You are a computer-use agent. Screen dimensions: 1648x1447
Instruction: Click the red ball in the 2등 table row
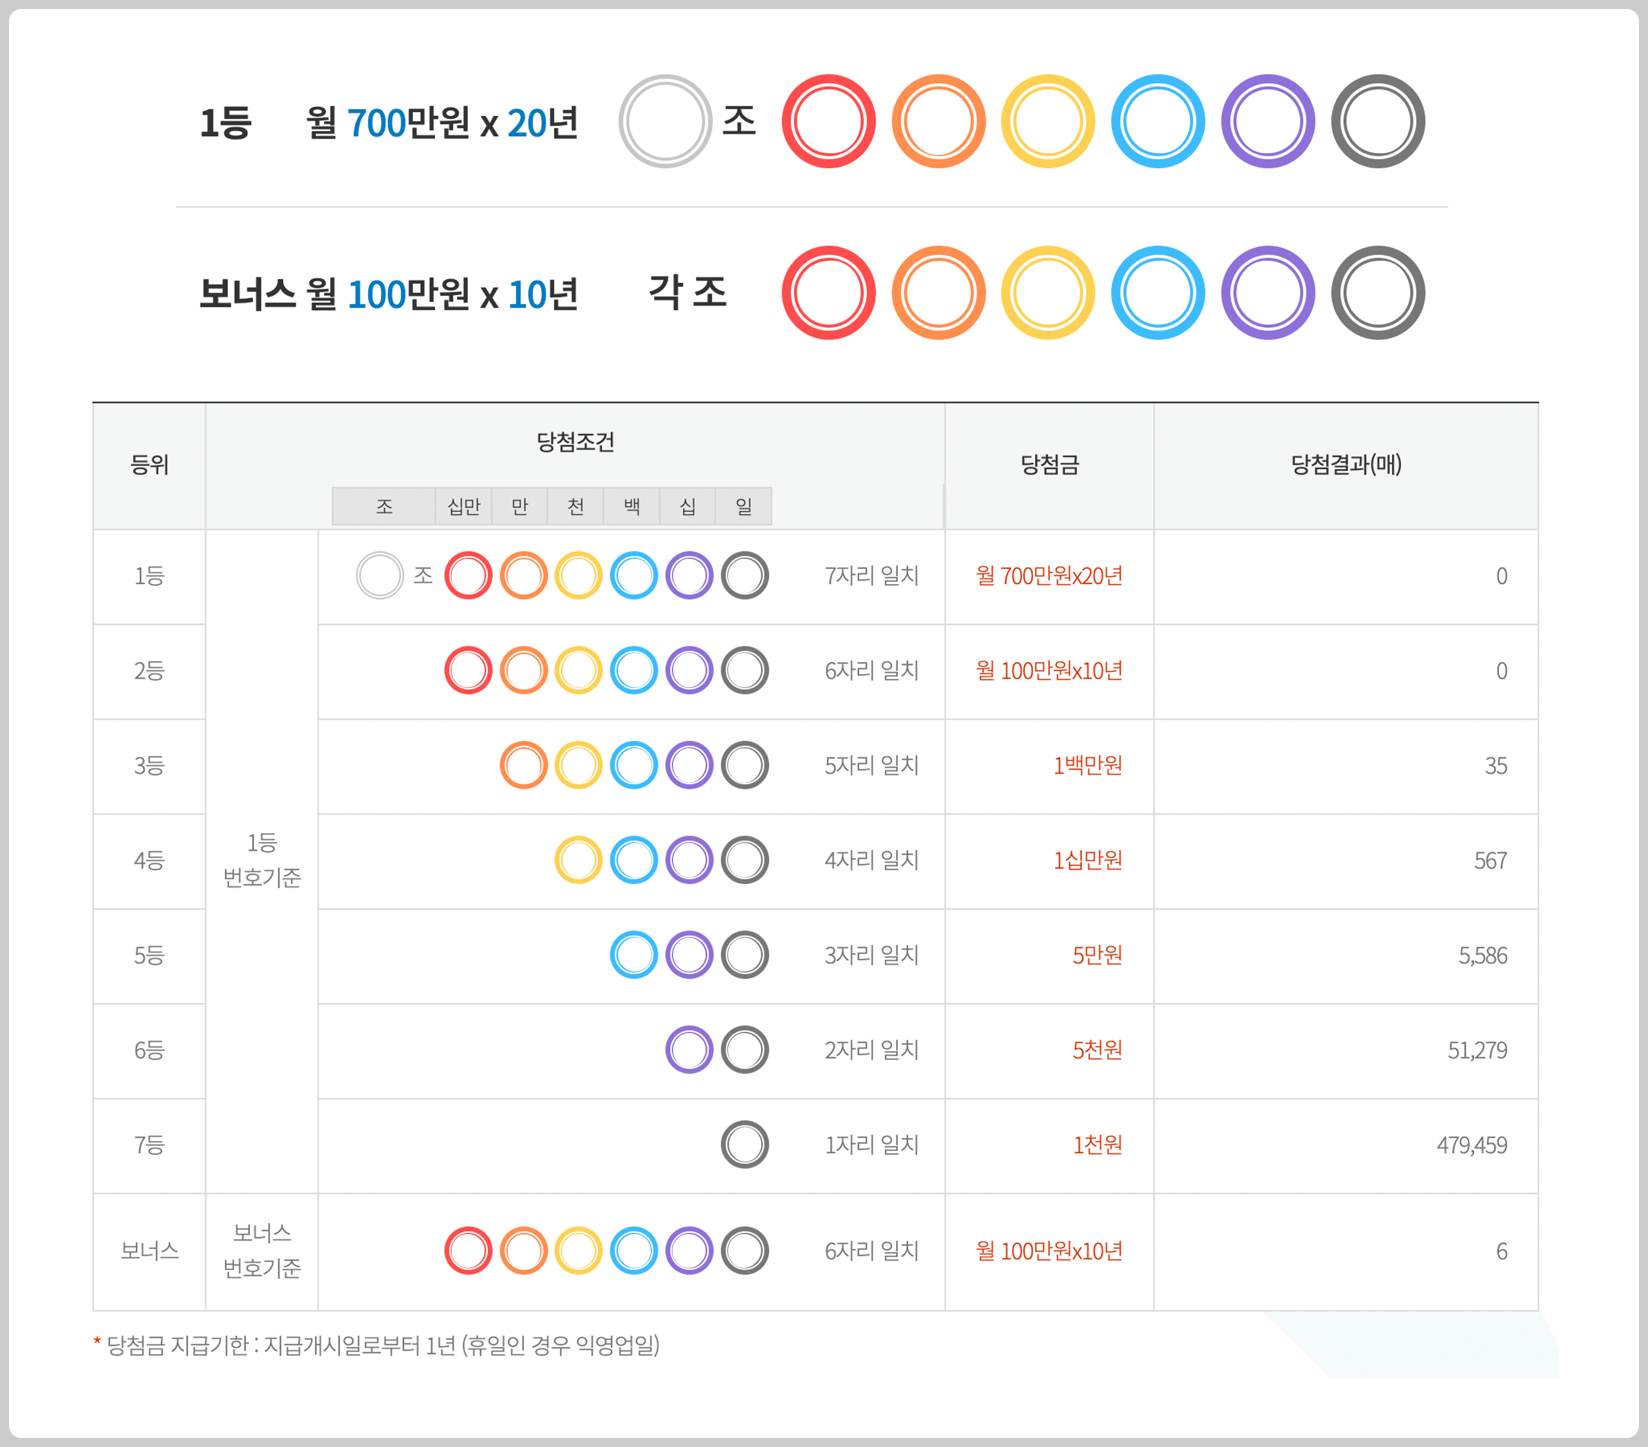click(468, 670)
